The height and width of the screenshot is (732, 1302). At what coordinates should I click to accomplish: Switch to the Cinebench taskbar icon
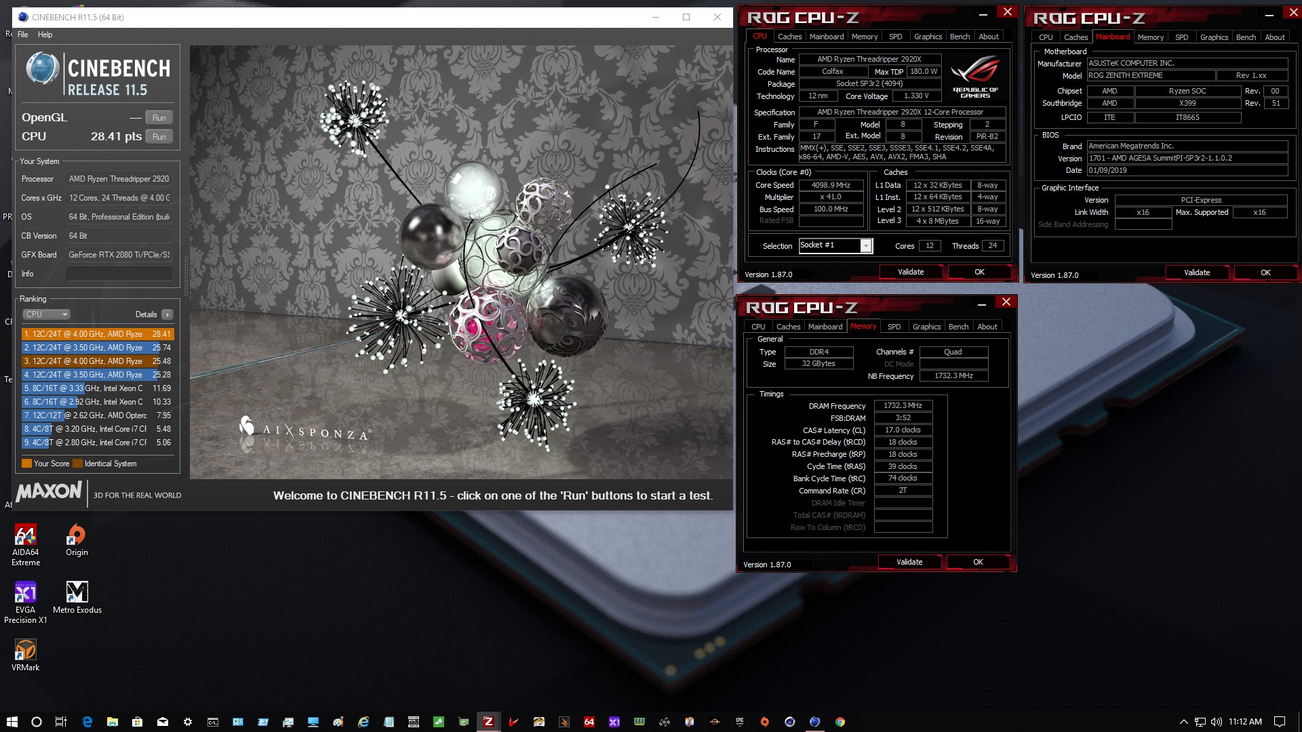[815, 722]
